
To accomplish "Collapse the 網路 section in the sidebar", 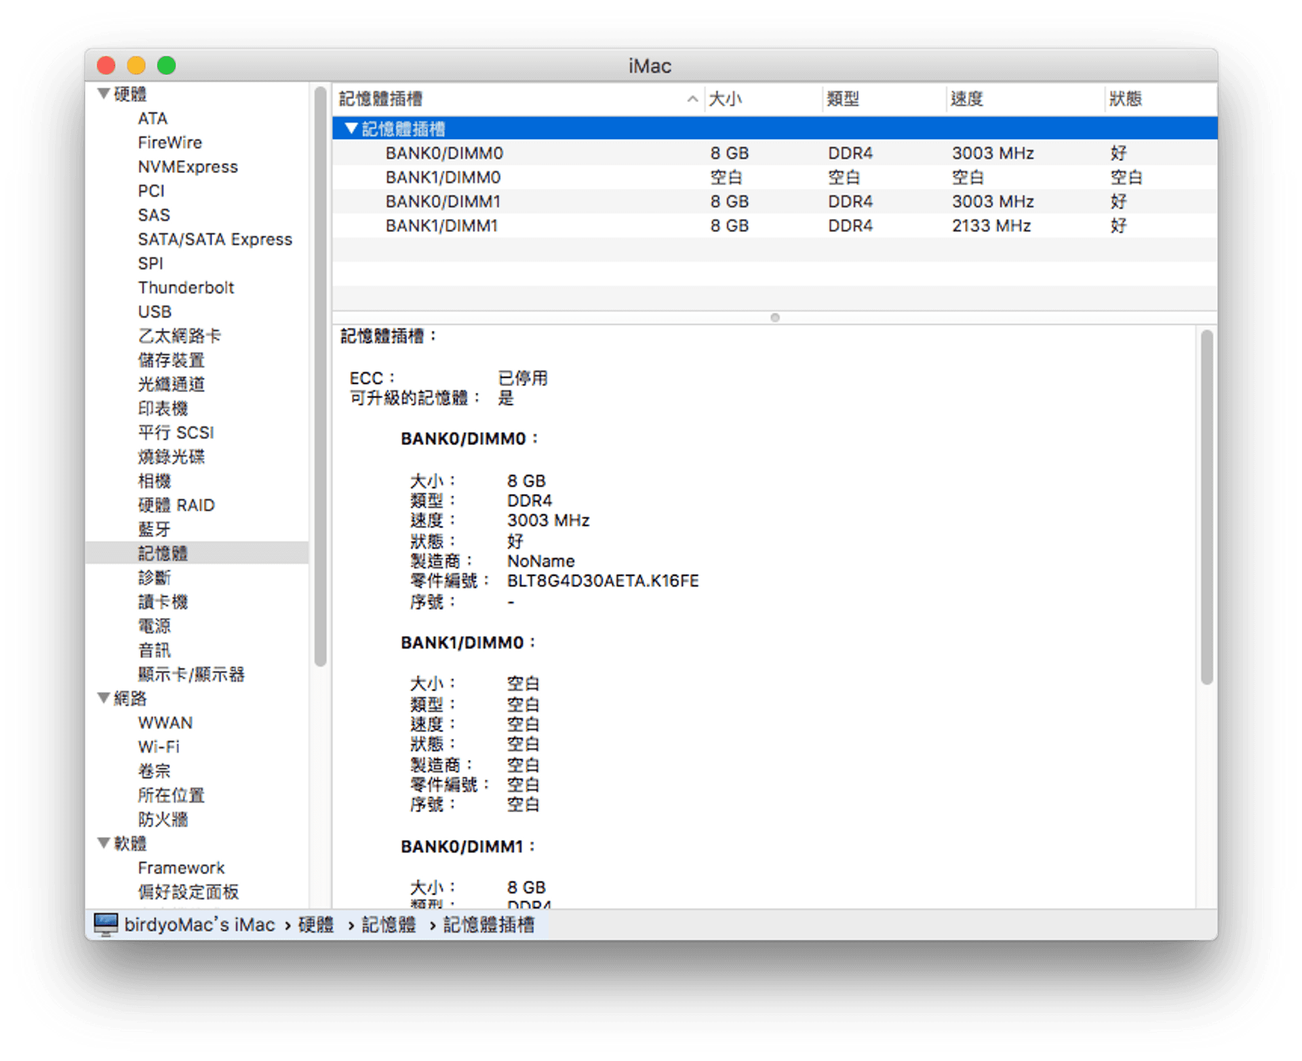I will pos(103,698).
